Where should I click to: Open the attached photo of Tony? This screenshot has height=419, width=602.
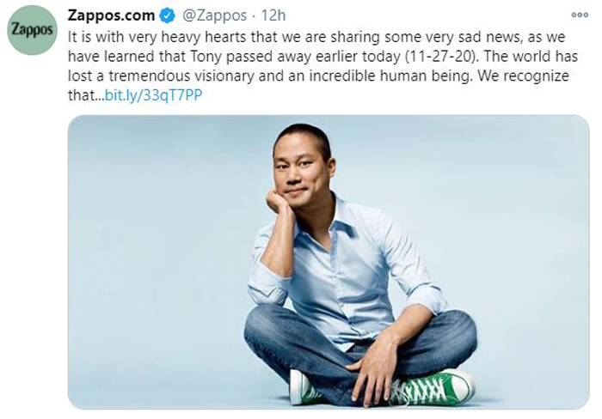pos(329,262)
